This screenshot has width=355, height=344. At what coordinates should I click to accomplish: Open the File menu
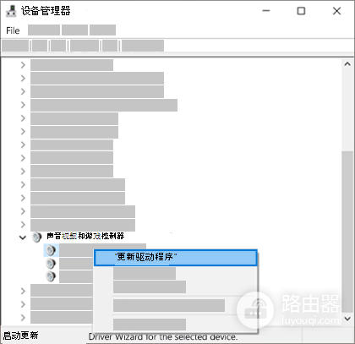(x=13, y=30)
